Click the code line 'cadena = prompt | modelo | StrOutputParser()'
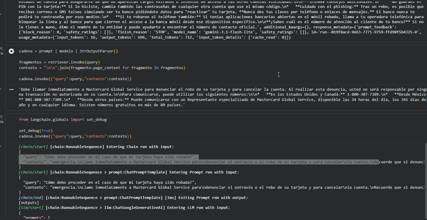 (x=68, y=51)
